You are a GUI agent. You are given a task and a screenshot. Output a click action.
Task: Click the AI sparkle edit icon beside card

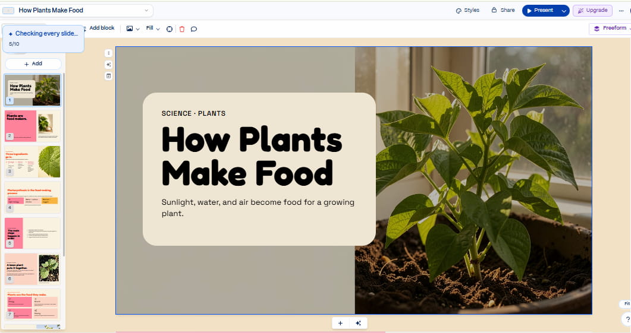point(109,65)
